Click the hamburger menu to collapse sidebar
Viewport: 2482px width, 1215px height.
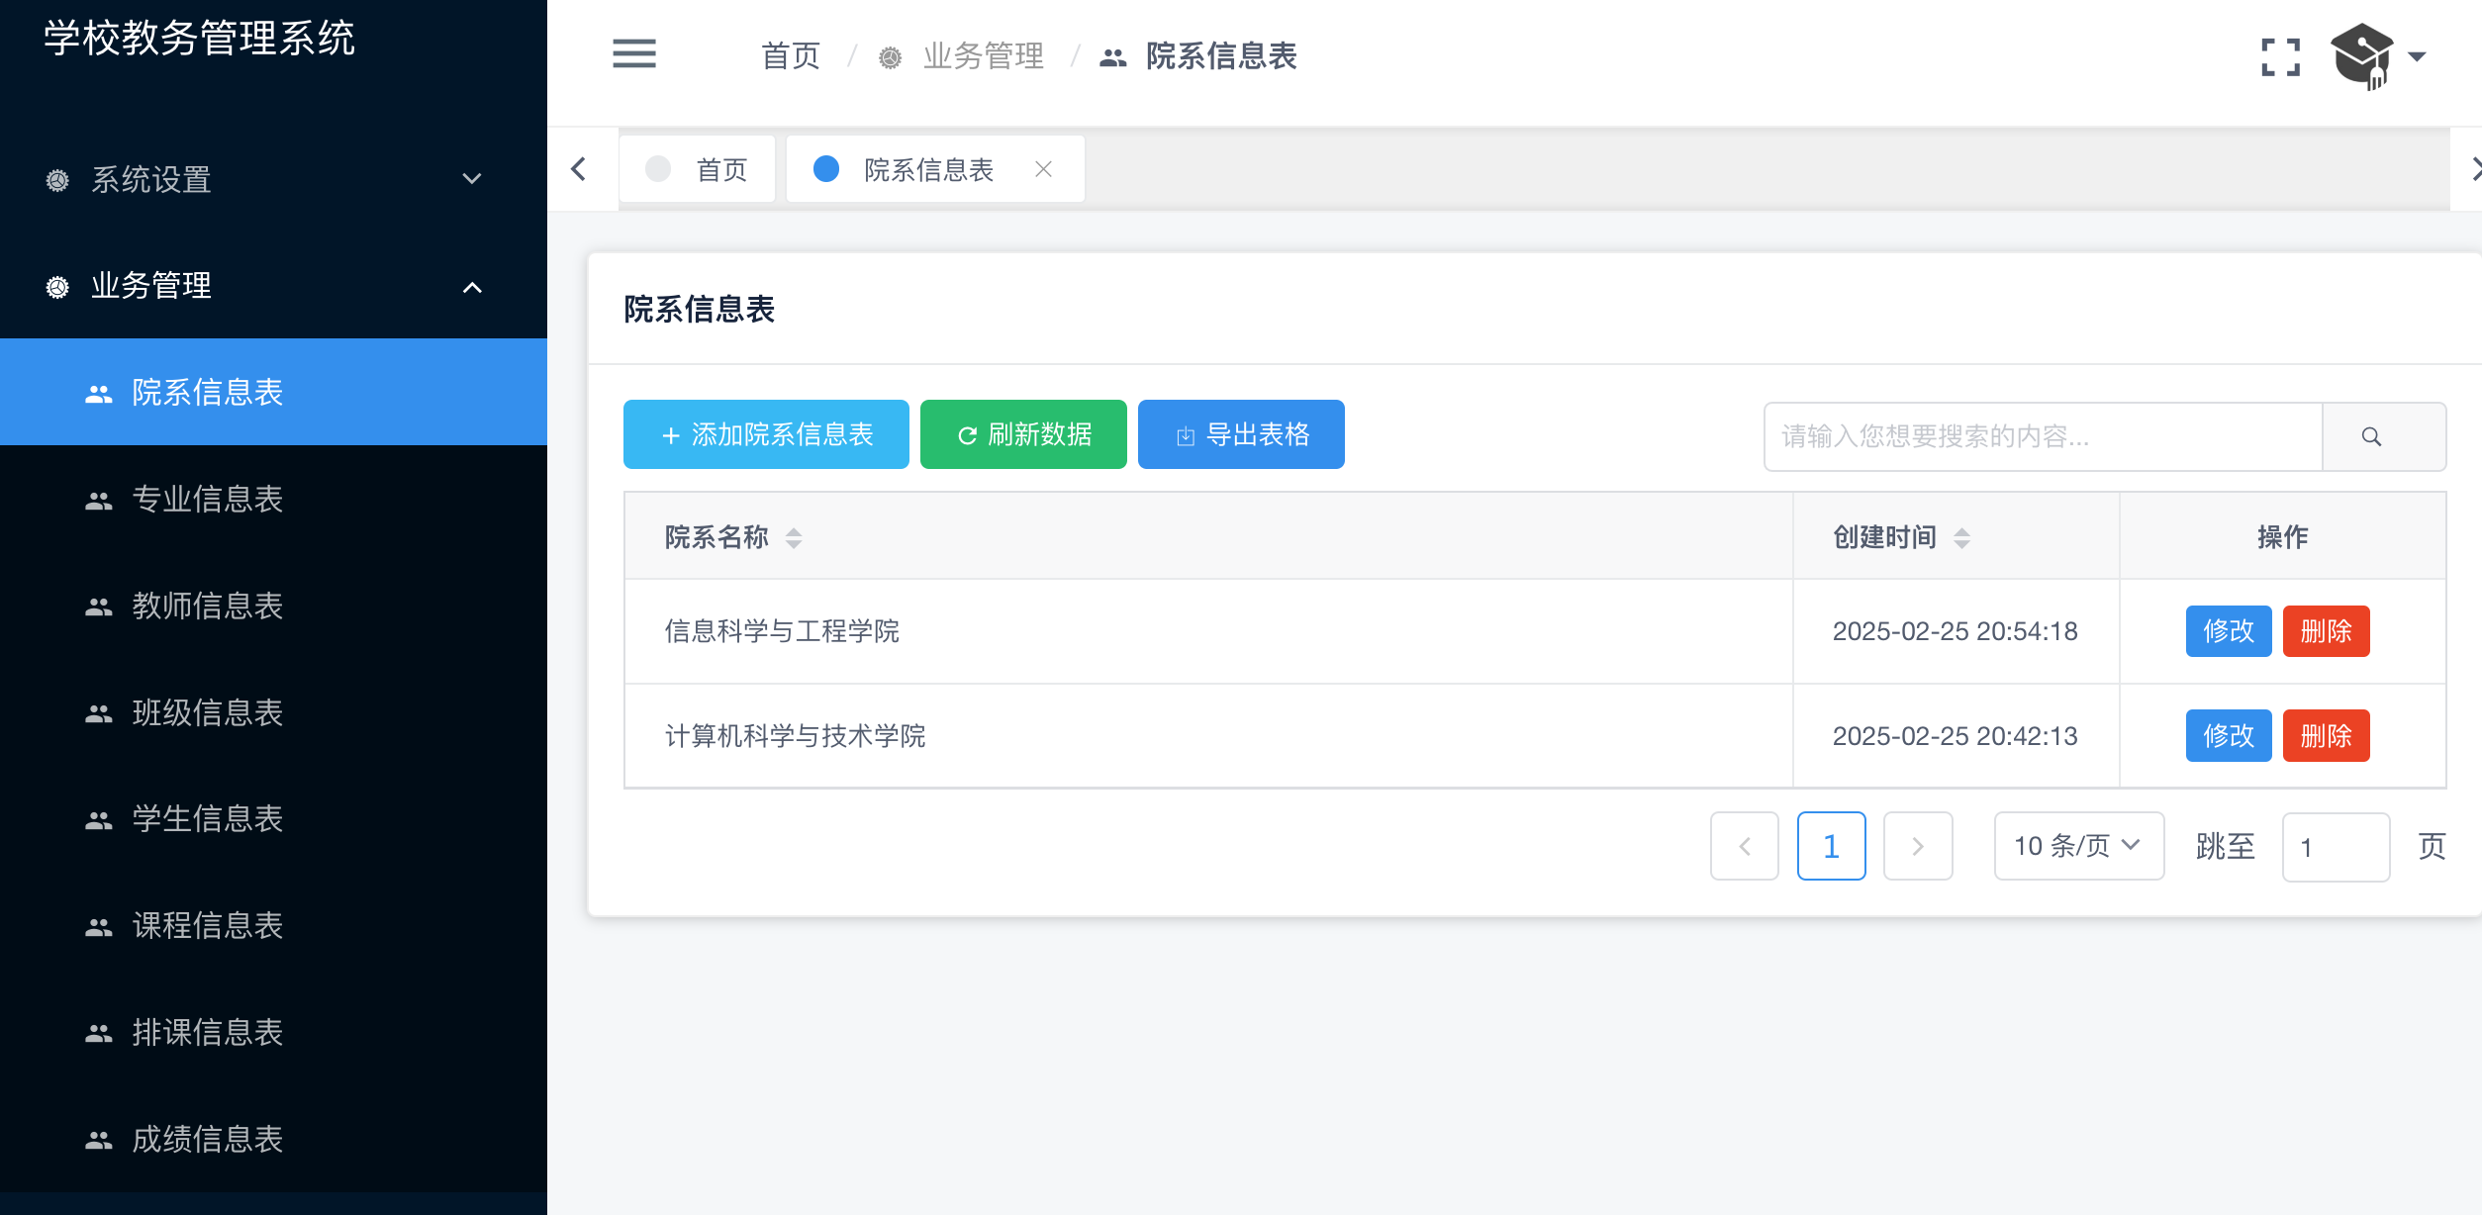pyautogui.click(x=633, y=54)
